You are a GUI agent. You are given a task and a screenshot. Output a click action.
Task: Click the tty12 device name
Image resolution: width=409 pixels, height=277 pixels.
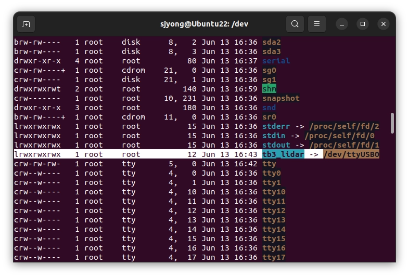point(274,211)
